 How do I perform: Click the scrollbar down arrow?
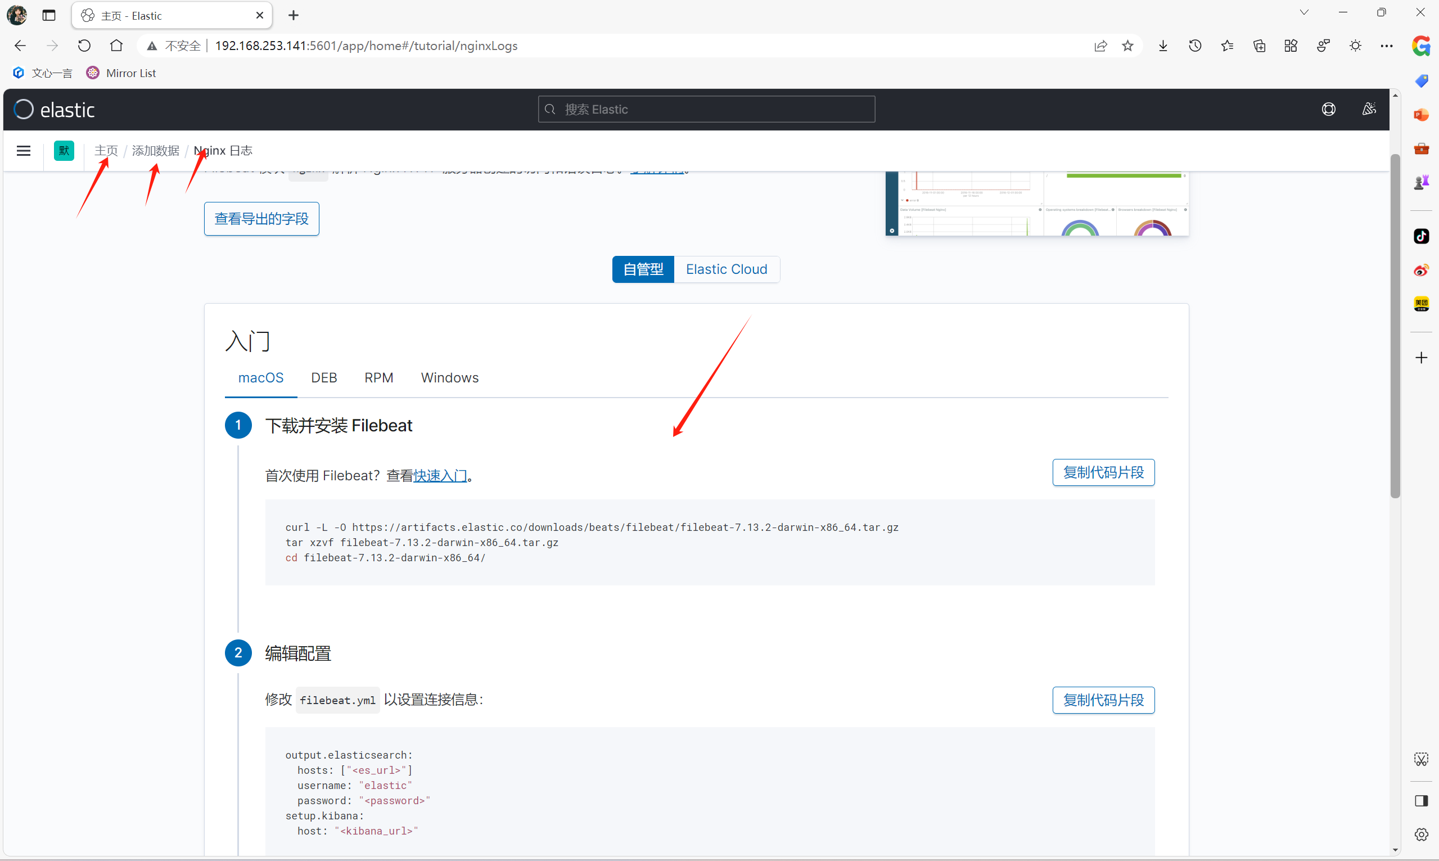(1395, 850)
